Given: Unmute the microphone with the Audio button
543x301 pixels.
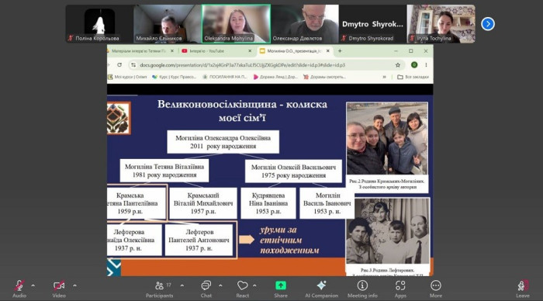Looking at the screenshot, I should (x=19, y=289).
